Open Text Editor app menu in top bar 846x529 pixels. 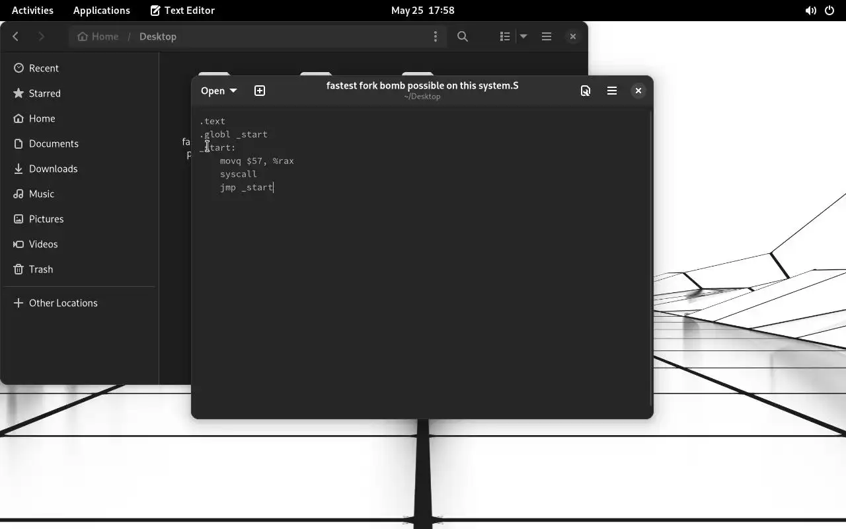[182, 10]
